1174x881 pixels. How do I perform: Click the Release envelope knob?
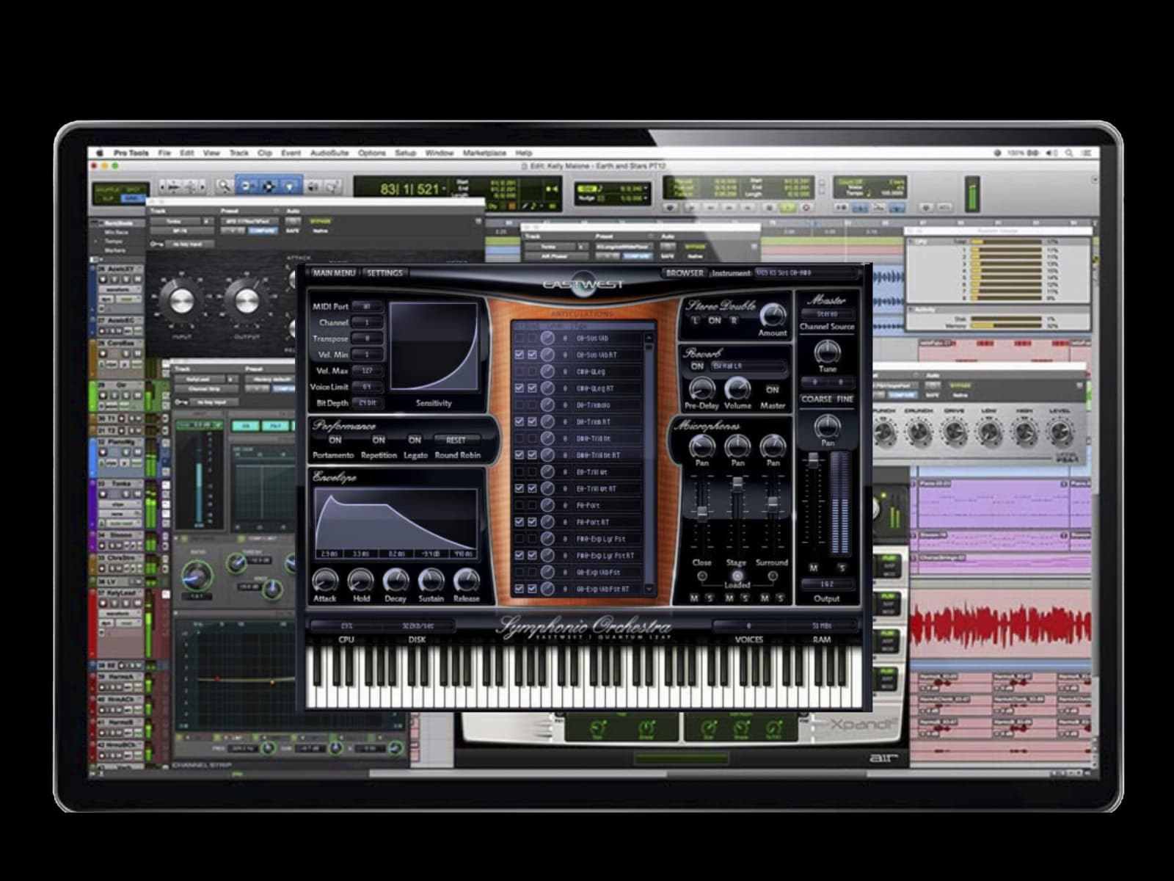tap(466, 581)
